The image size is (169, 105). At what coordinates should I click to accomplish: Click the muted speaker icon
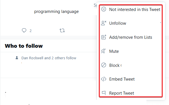[104, 51]
